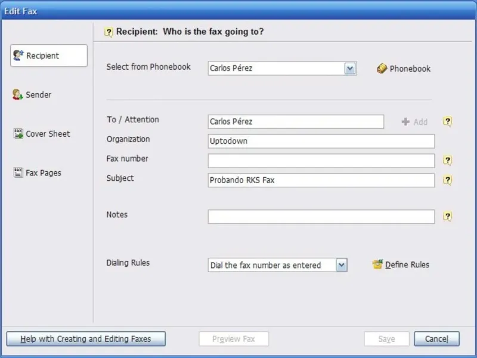The image size is (477, 358).
Task: Open the Select from Phonebook dropdown arrow
Action: pos(350,69)
